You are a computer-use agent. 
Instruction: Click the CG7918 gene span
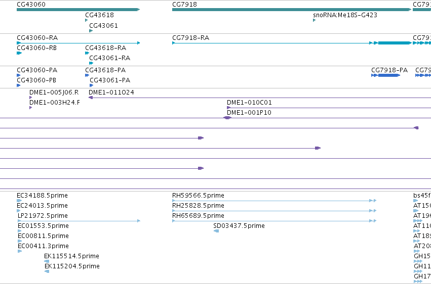(x=292, y=10)
